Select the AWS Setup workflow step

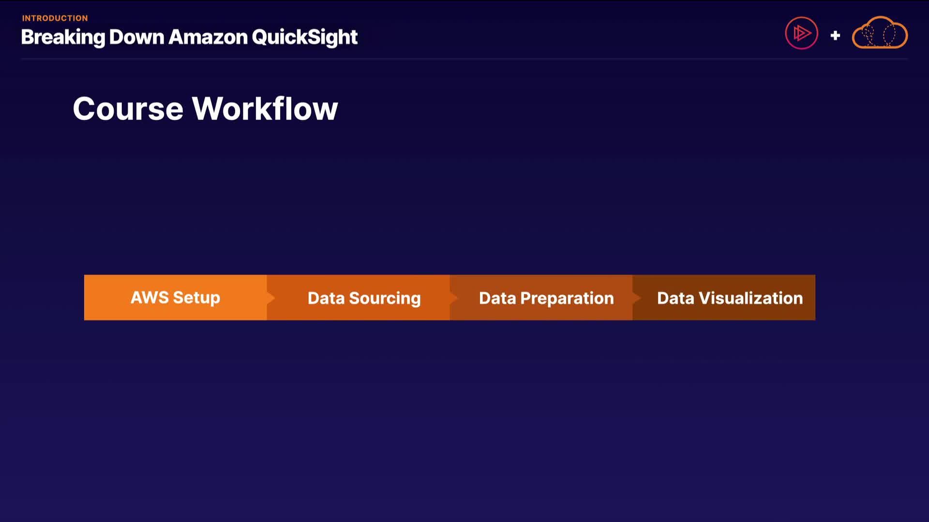[x=175, y=298]
